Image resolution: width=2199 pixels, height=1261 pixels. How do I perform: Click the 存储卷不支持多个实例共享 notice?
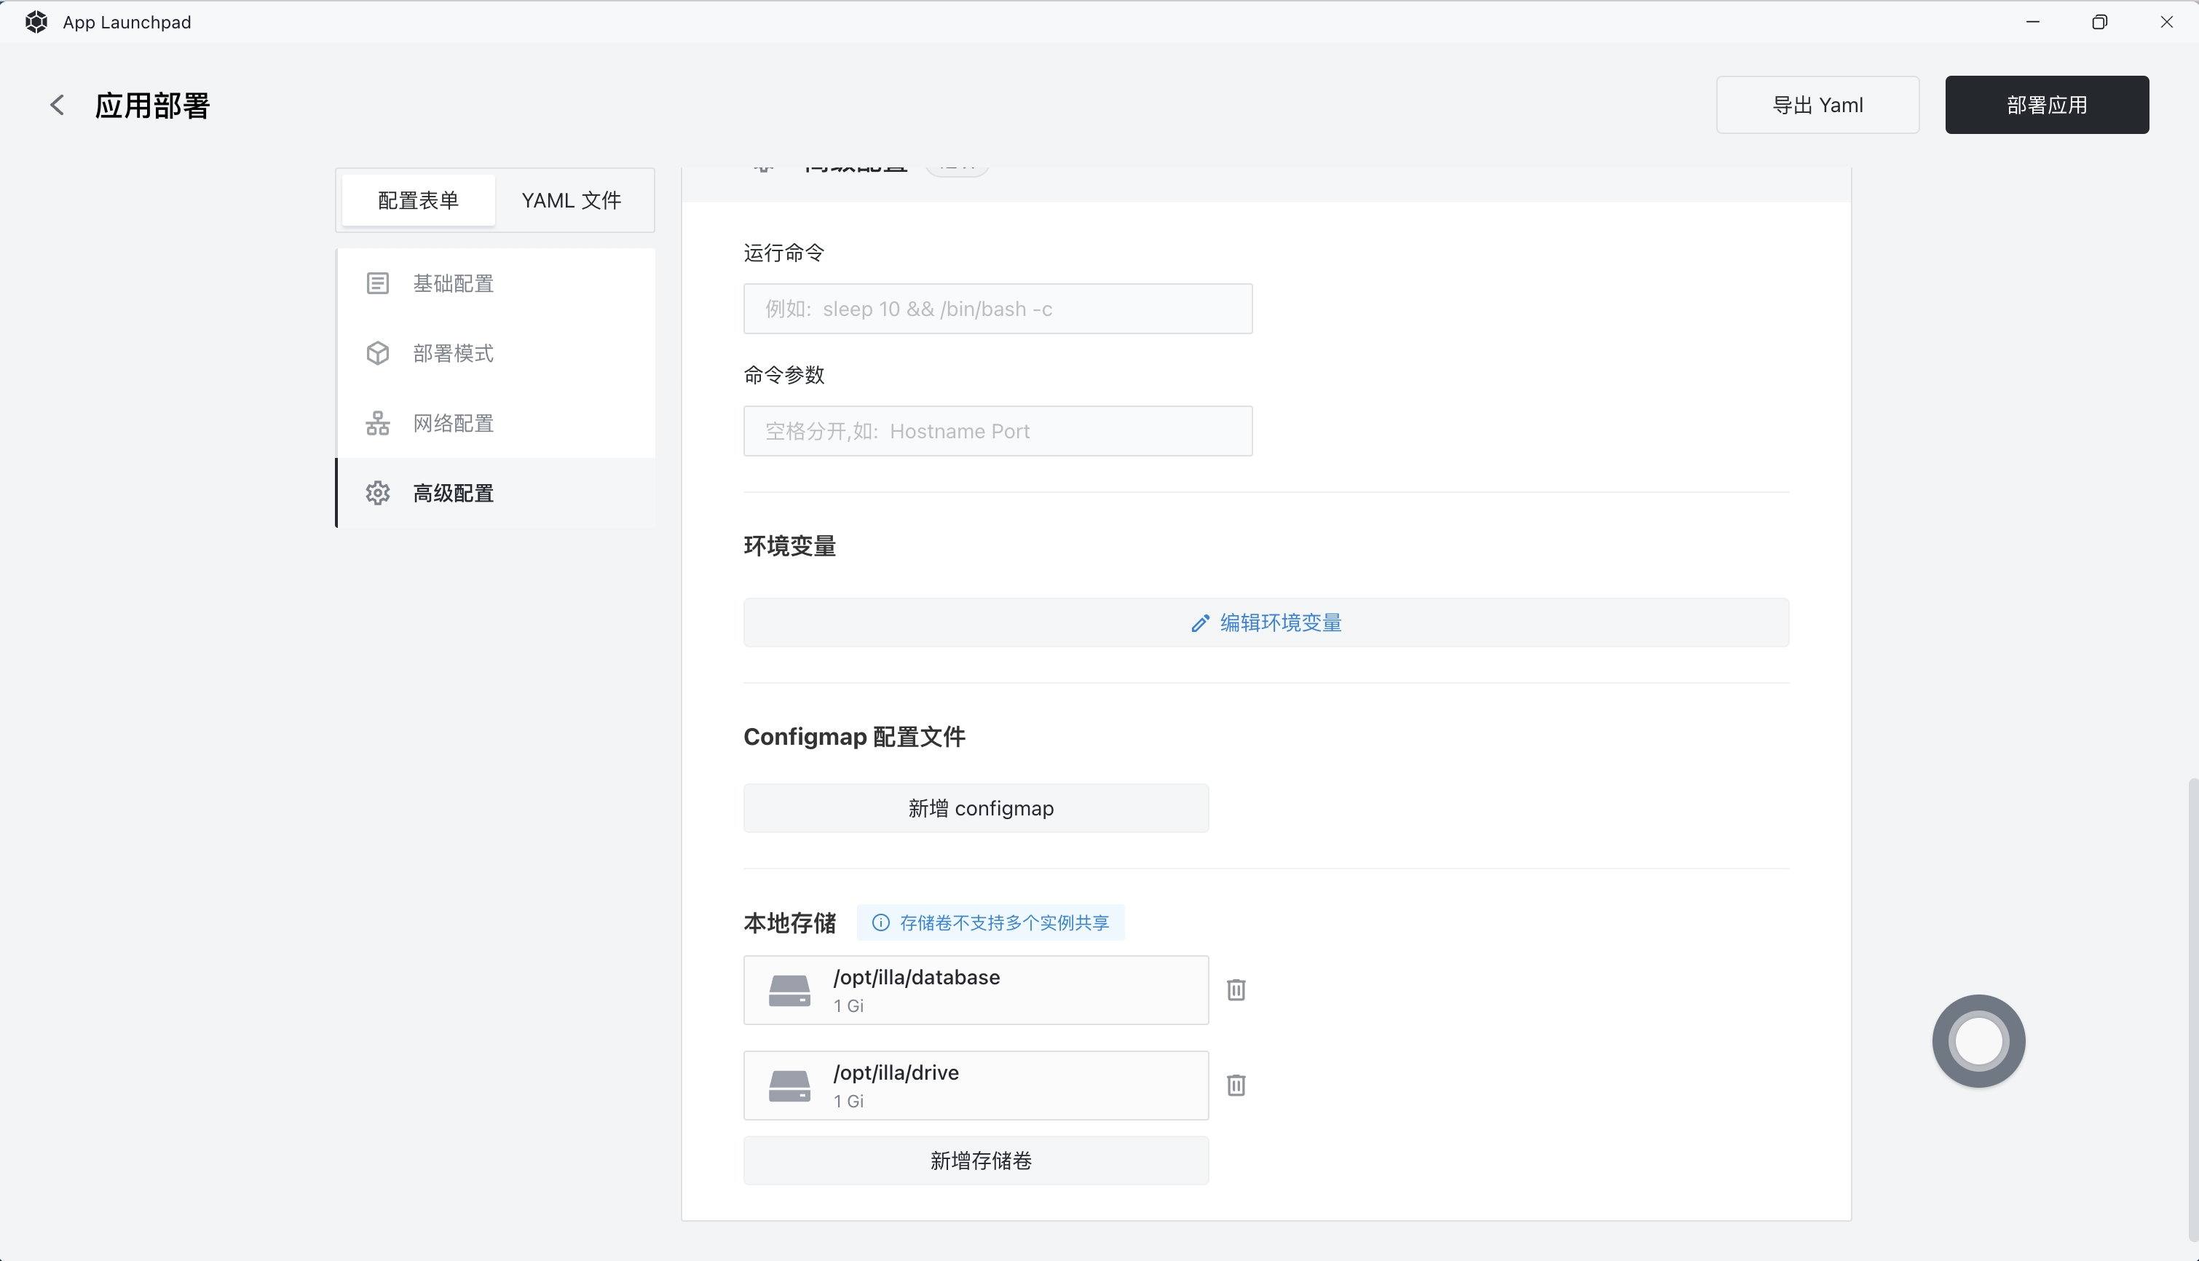(x=991, y=923)
